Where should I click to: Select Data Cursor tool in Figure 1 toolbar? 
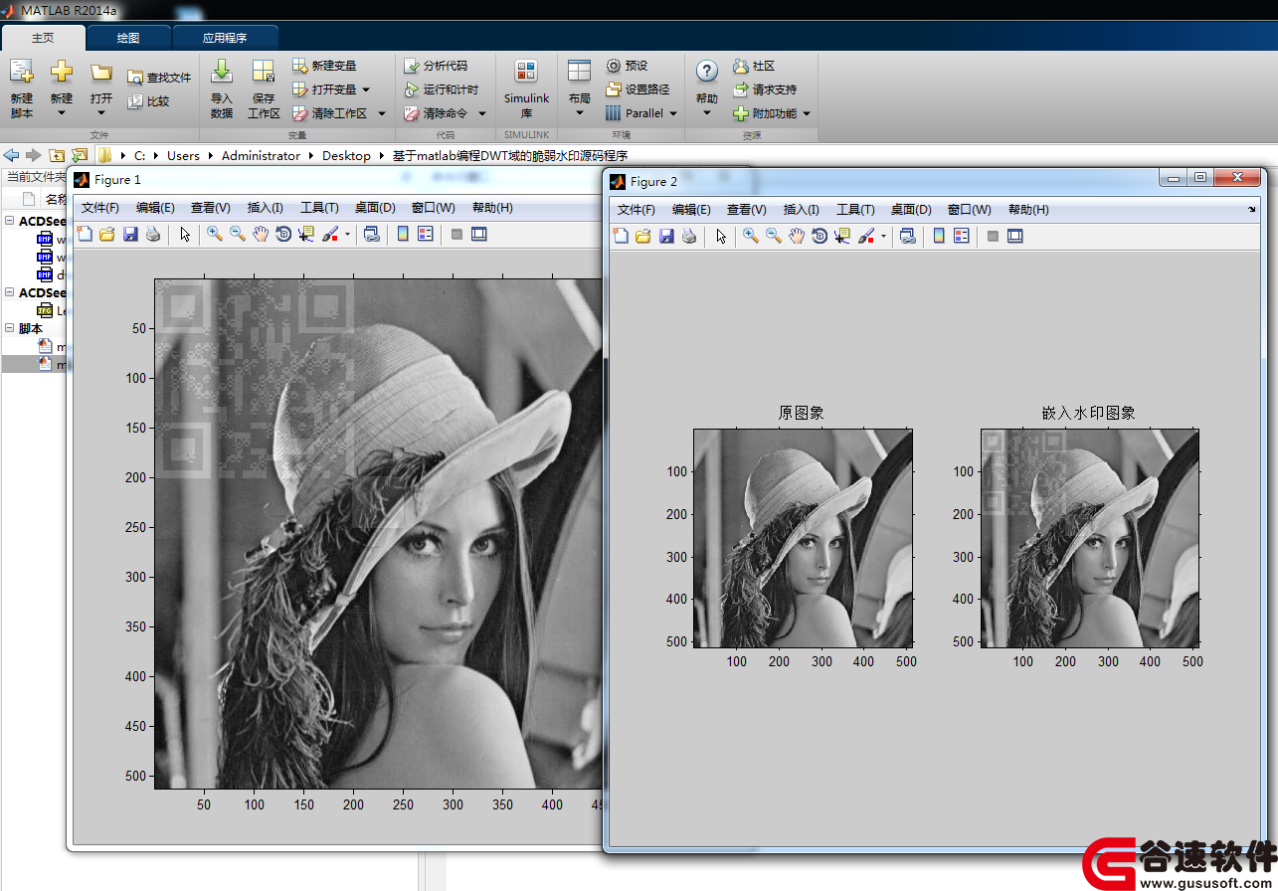point(305,234)
